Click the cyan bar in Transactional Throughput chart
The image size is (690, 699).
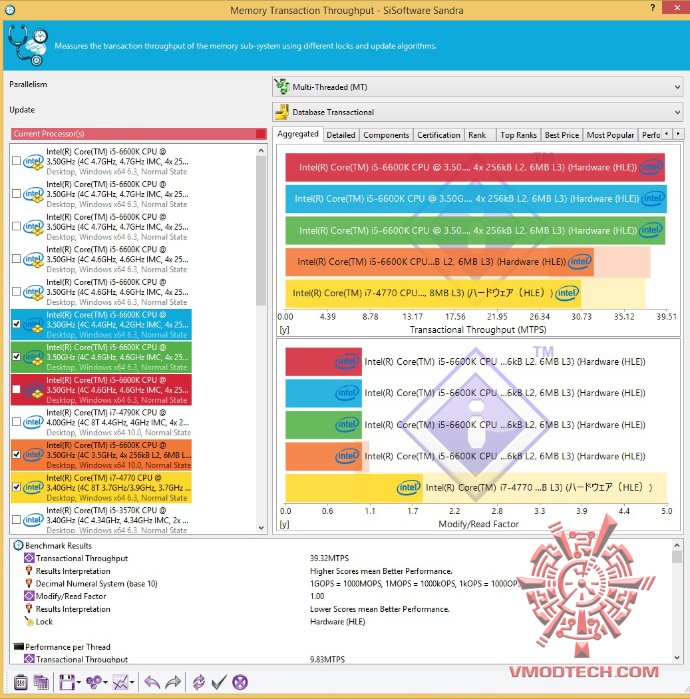click(476, 199)
